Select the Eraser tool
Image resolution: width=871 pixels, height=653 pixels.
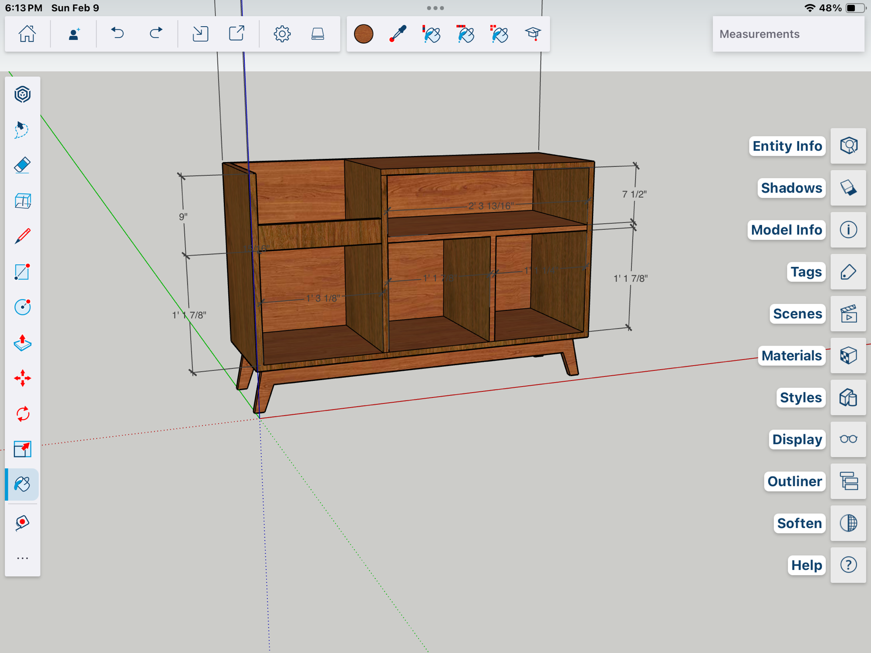pos(22,165)
